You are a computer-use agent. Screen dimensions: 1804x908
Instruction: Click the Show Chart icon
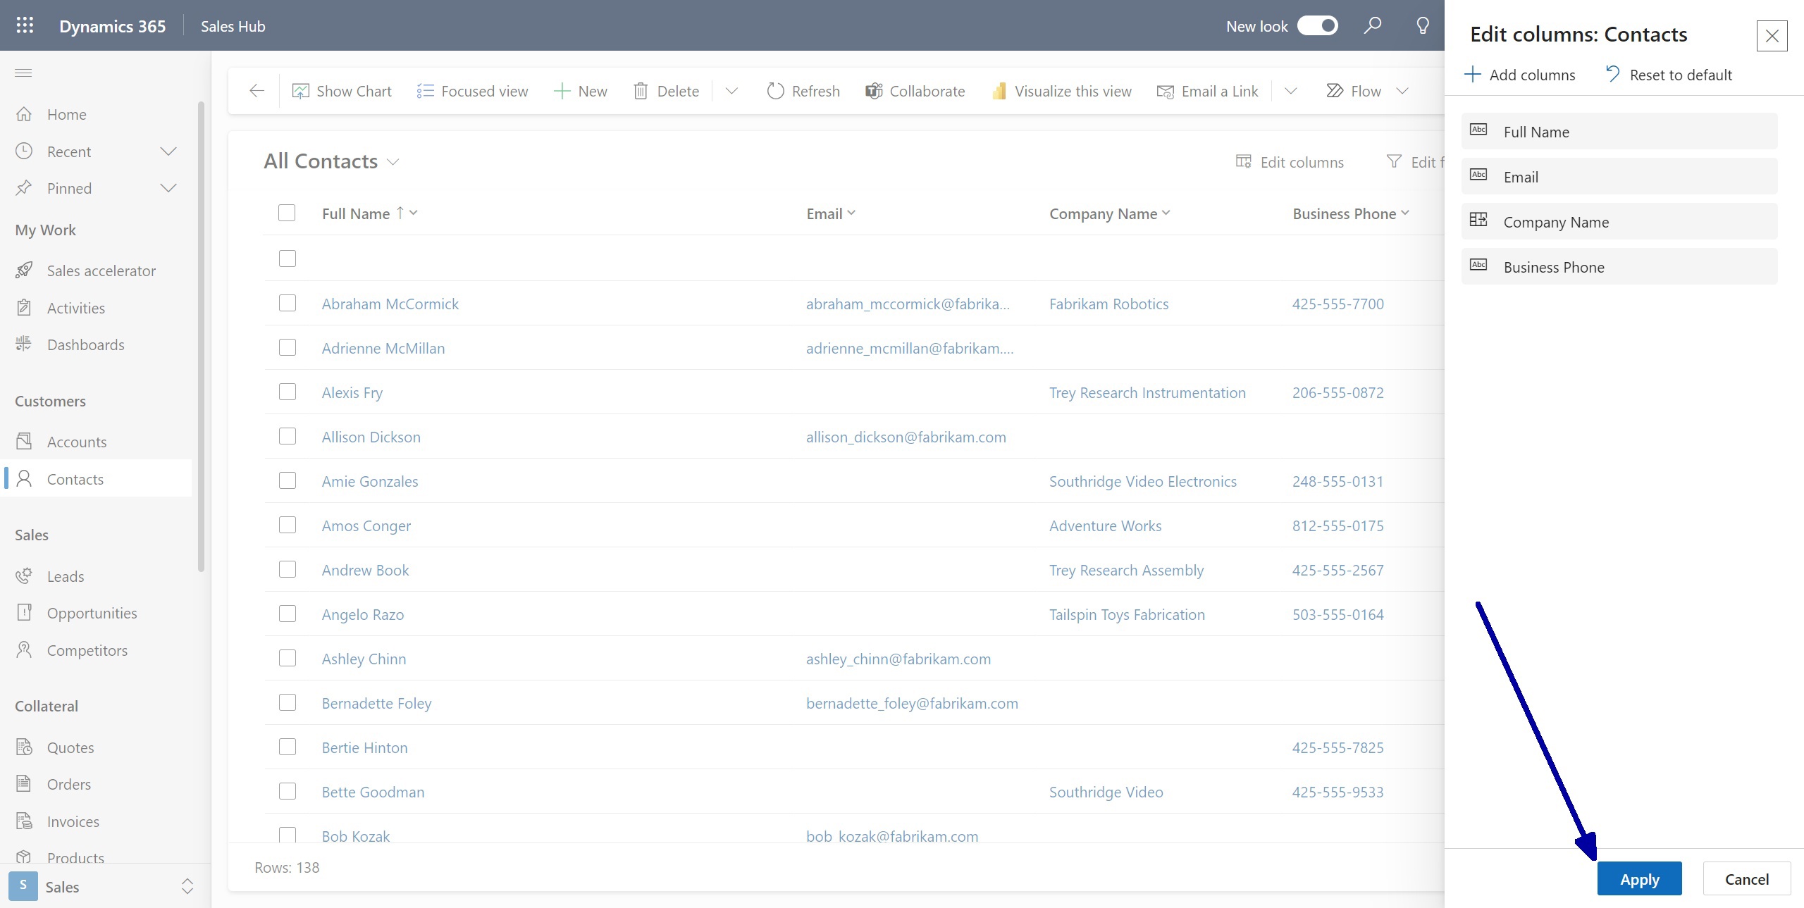pyautogui.click(x=301, y=91)
